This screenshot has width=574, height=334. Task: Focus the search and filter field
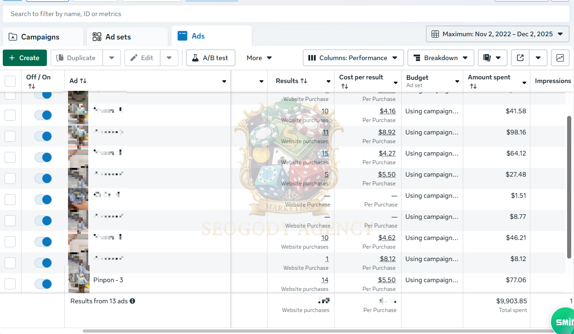(286, 14)
